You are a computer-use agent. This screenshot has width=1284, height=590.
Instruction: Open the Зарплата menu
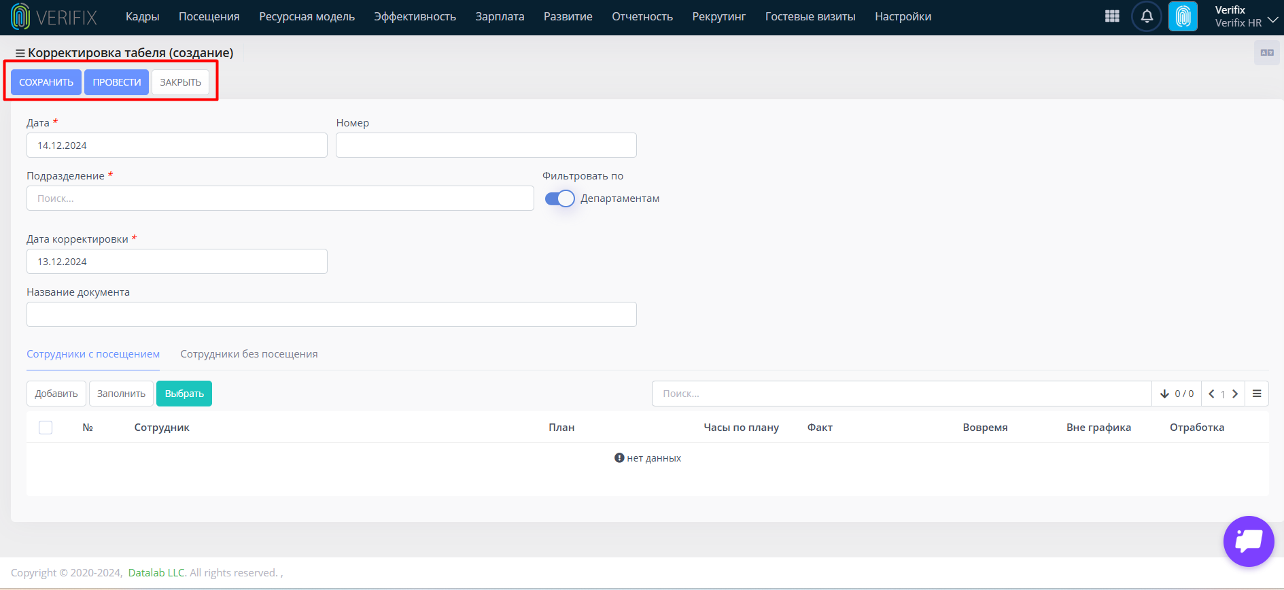point(500,16)
